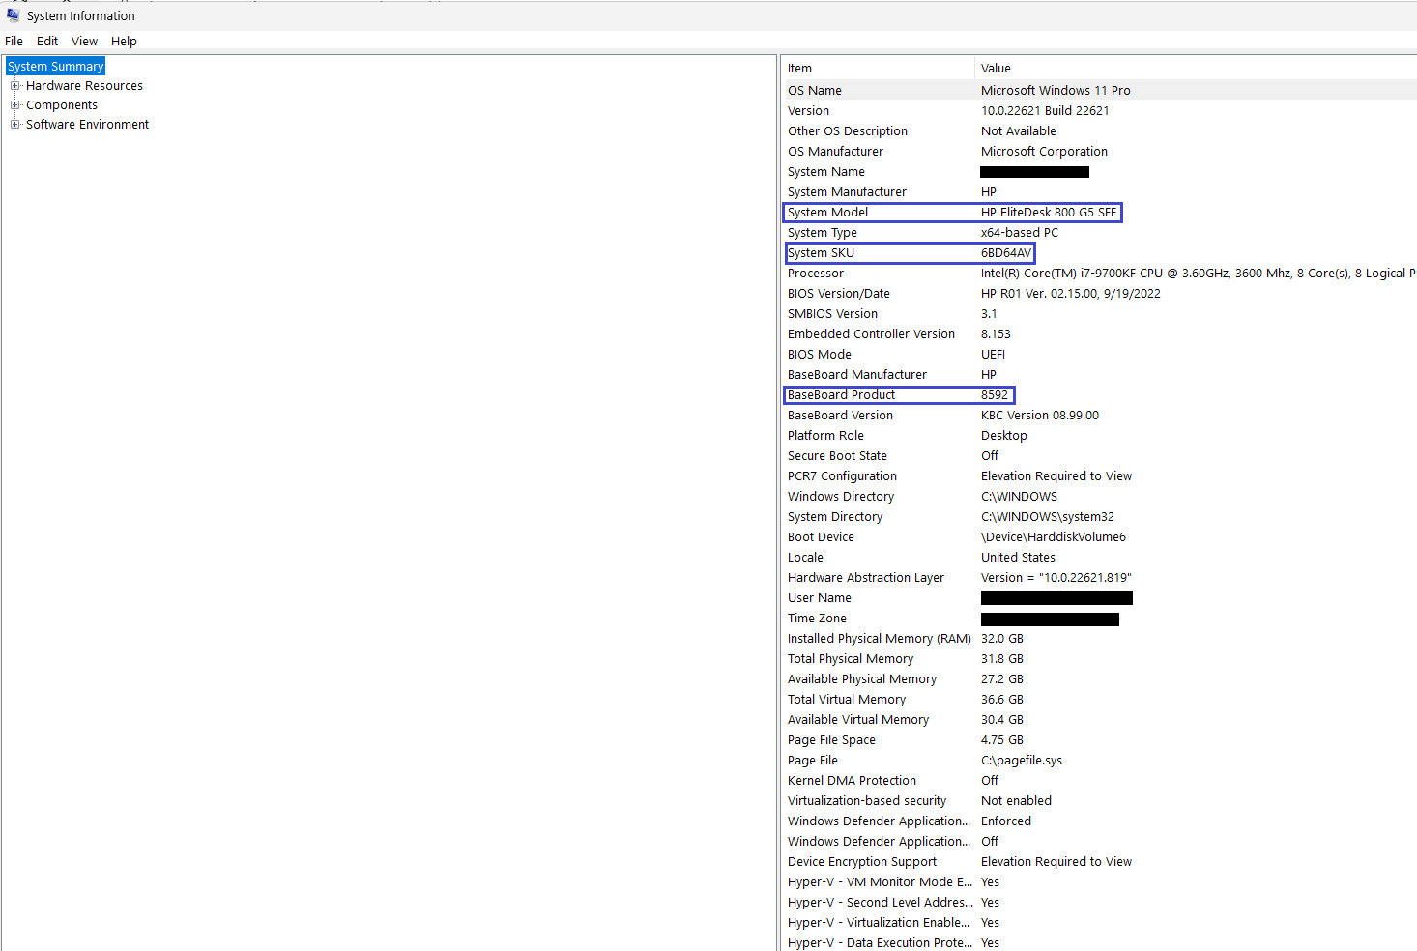The height and width of the screenshot is (951, 1417).
Task: Click the System Information window icon
Action: coord(12,14)
